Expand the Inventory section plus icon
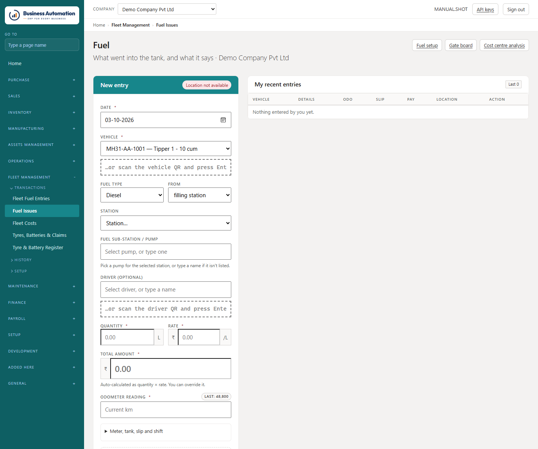 point(74,112)
